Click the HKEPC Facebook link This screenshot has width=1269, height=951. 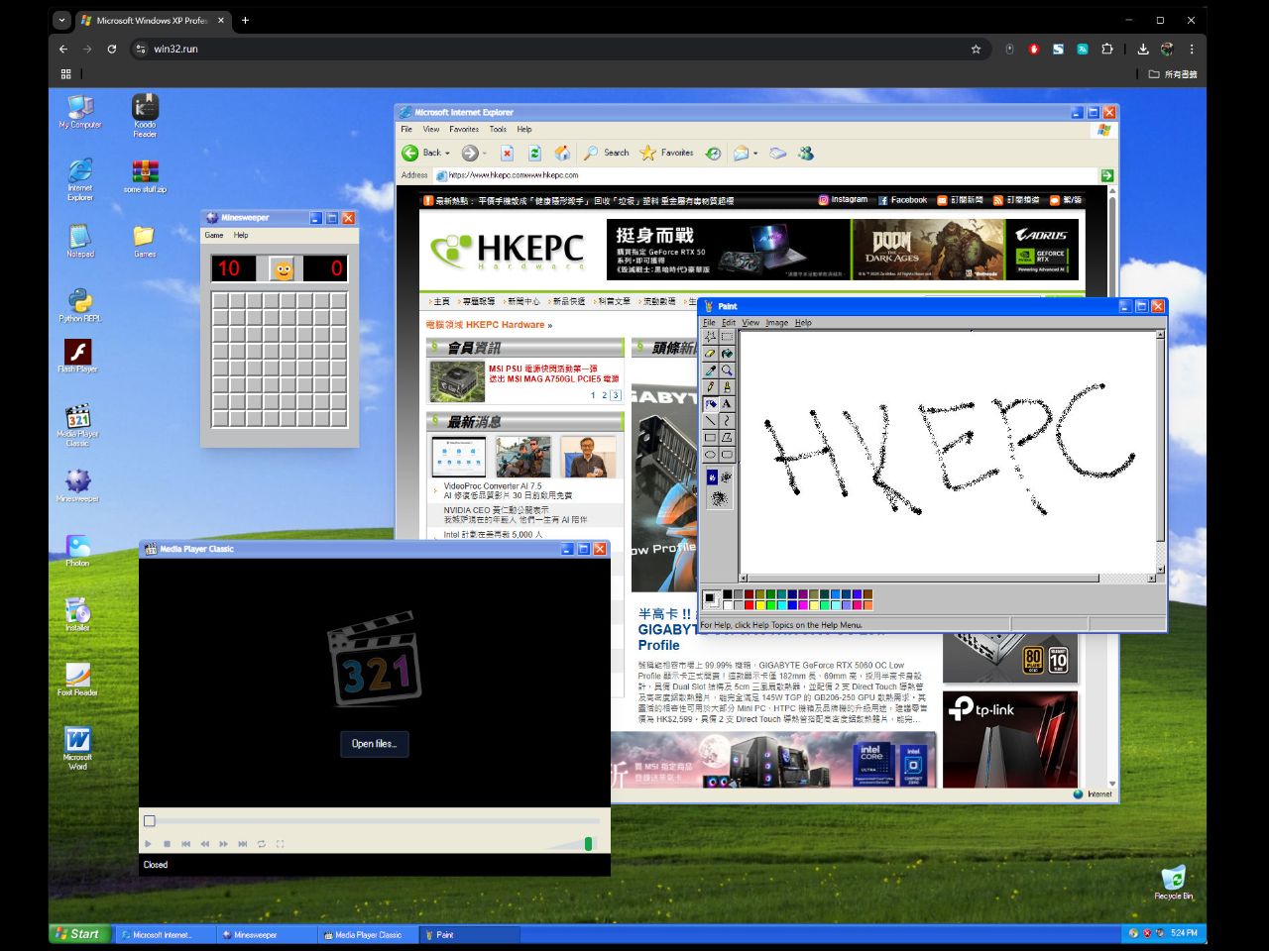click(904, 199)
